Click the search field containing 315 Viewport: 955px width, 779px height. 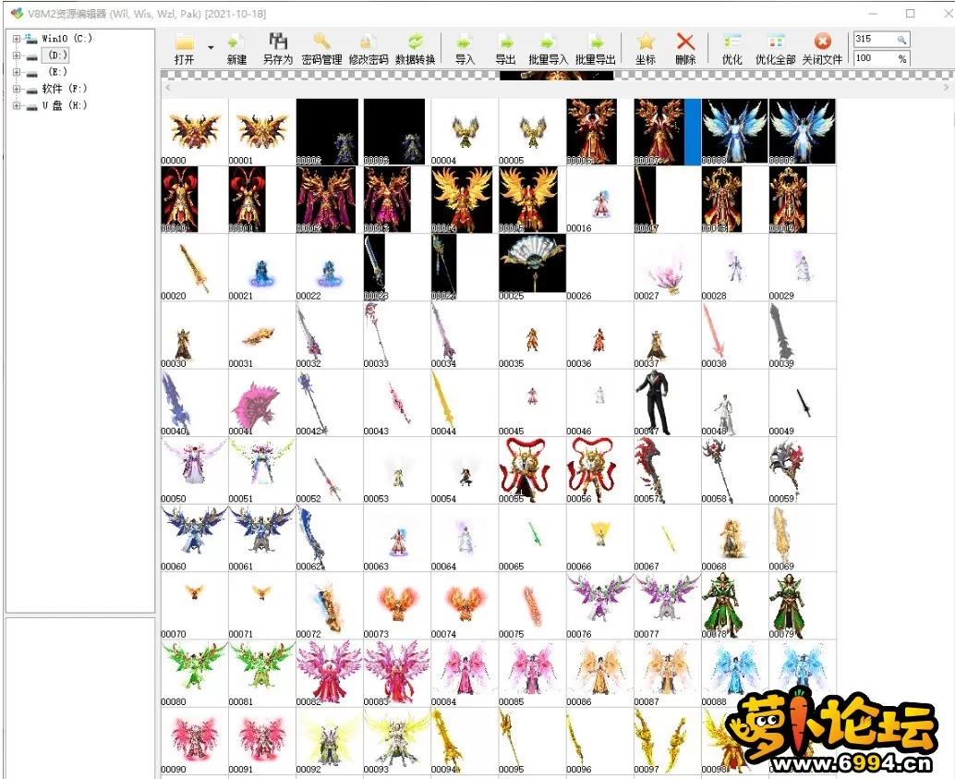tap(881, 39)
